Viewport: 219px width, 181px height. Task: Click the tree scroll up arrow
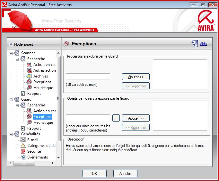pos(58,53)
